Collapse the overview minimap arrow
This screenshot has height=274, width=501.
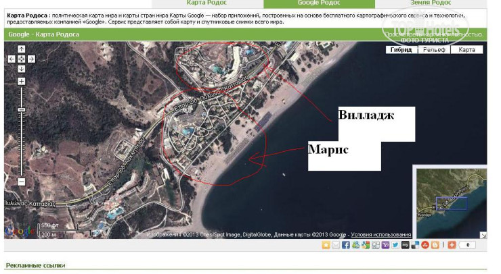(x=483, y=236)
